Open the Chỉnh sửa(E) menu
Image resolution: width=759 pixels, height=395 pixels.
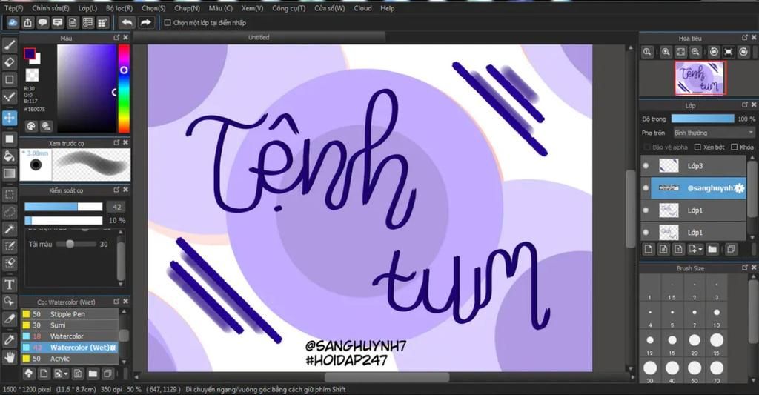click(x=51, y=8)
